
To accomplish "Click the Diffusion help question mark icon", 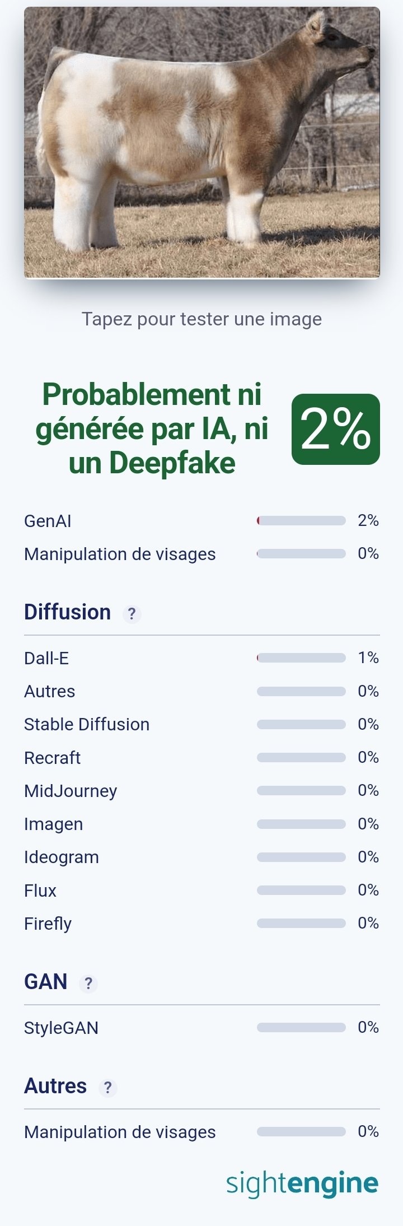I will [132, 614].
